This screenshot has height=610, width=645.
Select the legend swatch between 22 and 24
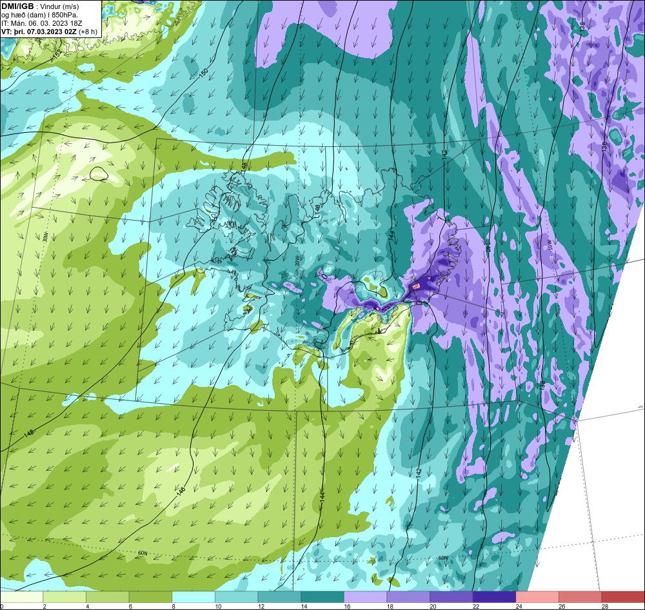tap(494, 596)
